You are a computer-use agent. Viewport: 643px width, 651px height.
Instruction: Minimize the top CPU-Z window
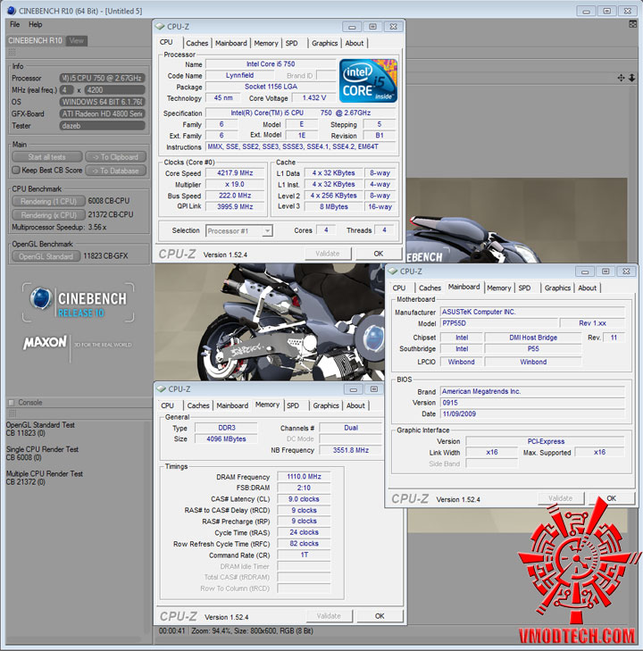pyautogui.click(x=352, y=27)
